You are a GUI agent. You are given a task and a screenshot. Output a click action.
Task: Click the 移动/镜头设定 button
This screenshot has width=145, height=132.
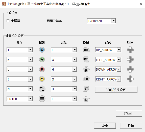pyautogui.click(x=116, y=90)
